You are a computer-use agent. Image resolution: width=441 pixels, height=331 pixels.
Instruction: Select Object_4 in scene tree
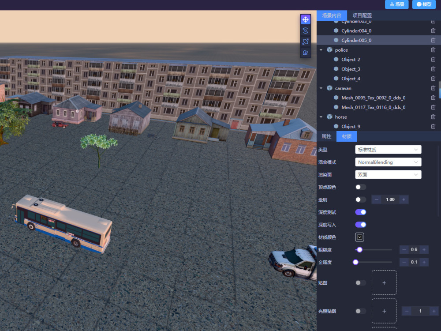tap(379, 79)
